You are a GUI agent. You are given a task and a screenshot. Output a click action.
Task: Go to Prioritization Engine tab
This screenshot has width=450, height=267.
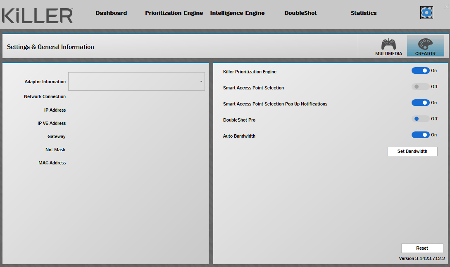pyautogui.click(x=174, y=13)
